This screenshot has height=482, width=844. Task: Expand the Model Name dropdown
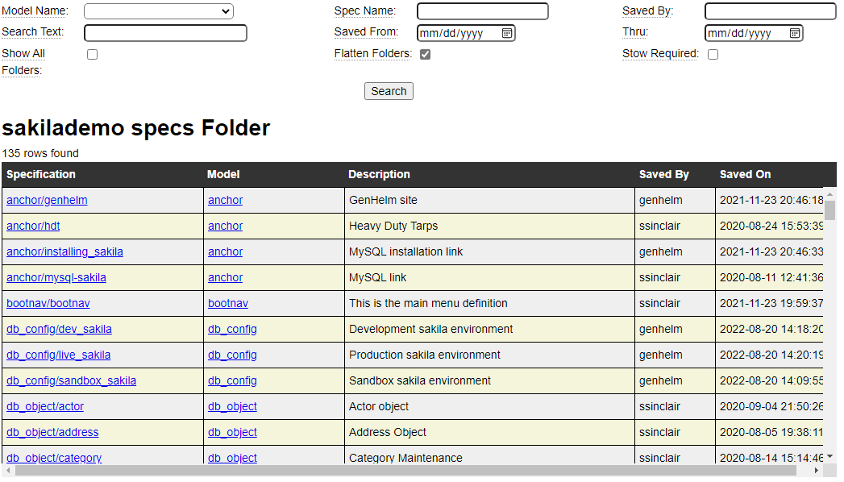tap(159, 11)
